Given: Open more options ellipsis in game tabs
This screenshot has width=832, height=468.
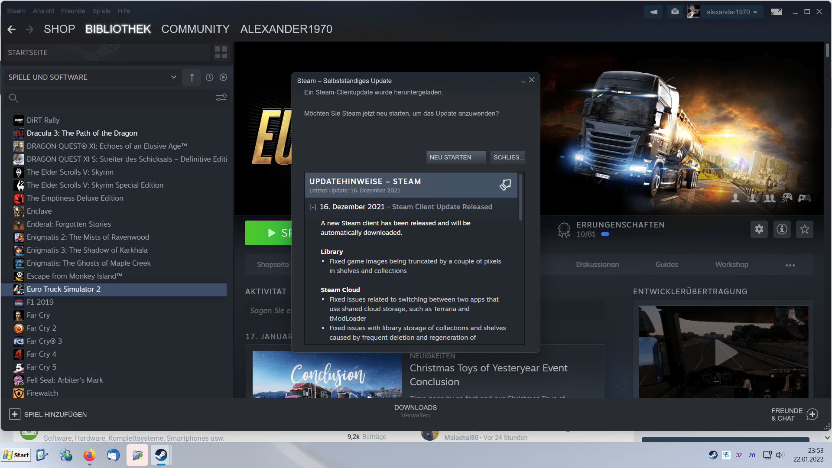Looking at the screenshot, I should click(790, 265).
